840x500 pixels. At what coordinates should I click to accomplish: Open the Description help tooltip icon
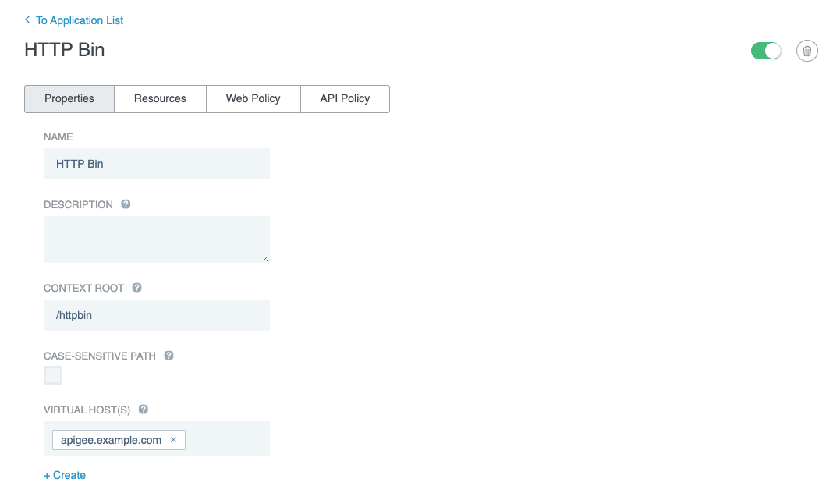(x=126, y=204)
